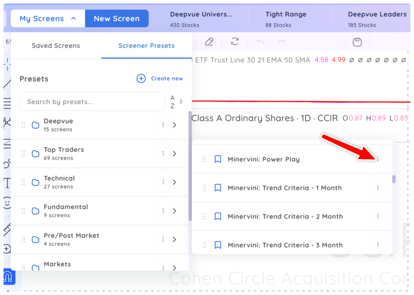Expand the Pre/Post Market folder chevron
This screenshot has height=295, width=414.
(174, 239)
